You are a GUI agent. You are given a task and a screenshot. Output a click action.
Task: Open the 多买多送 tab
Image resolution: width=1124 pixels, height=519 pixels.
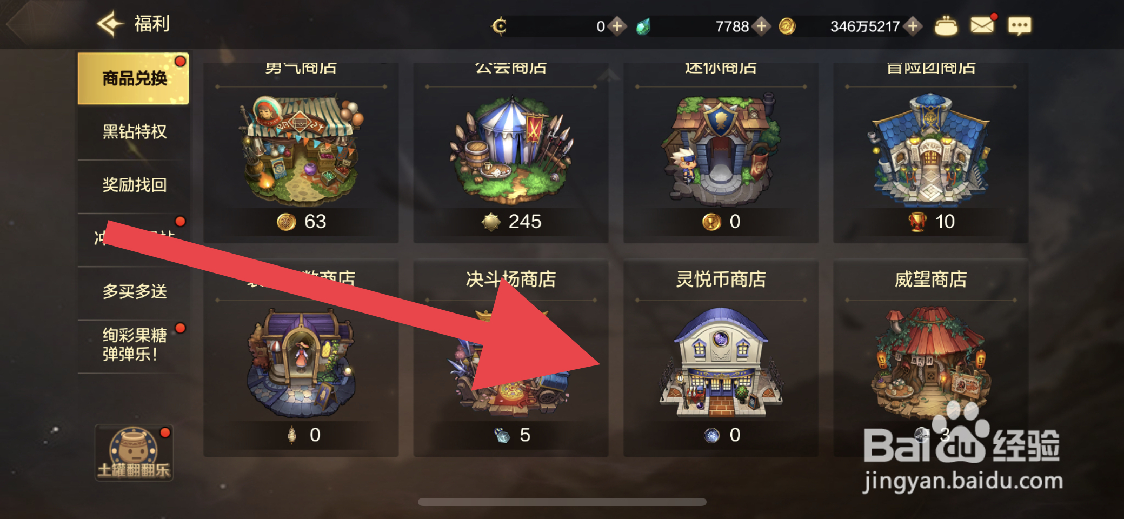pos(134,291)
